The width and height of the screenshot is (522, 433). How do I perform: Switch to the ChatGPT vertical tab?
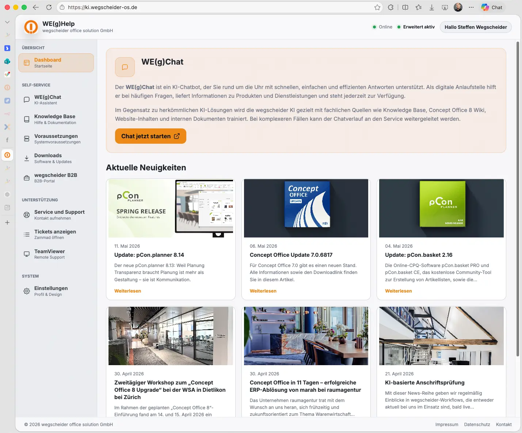[7, 194]
